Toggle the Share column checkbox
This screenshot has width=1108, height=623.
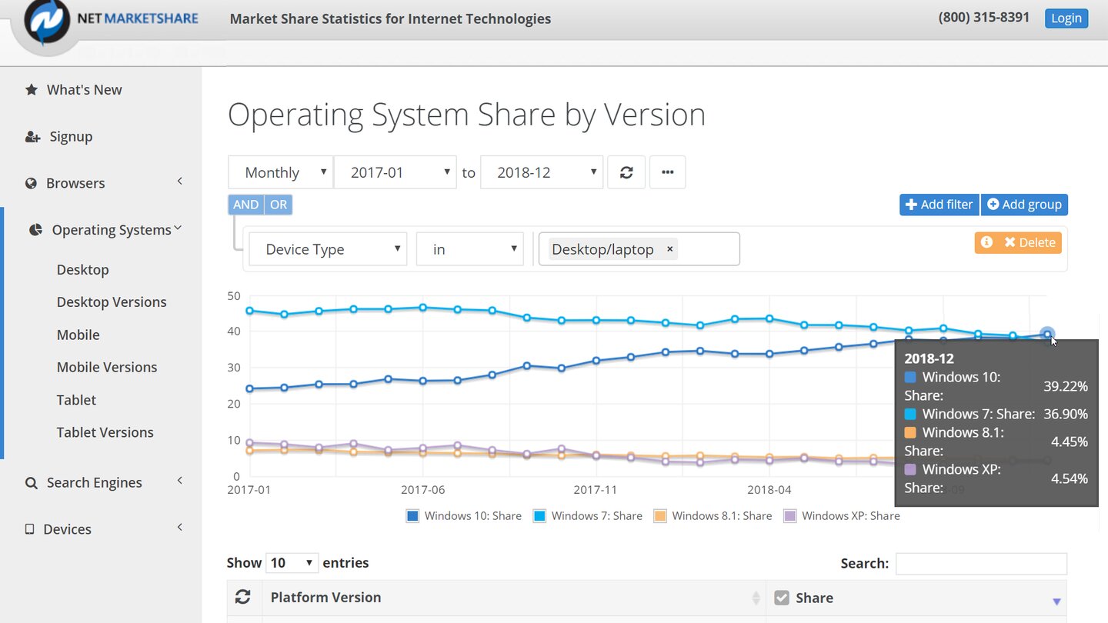[782, 598]
